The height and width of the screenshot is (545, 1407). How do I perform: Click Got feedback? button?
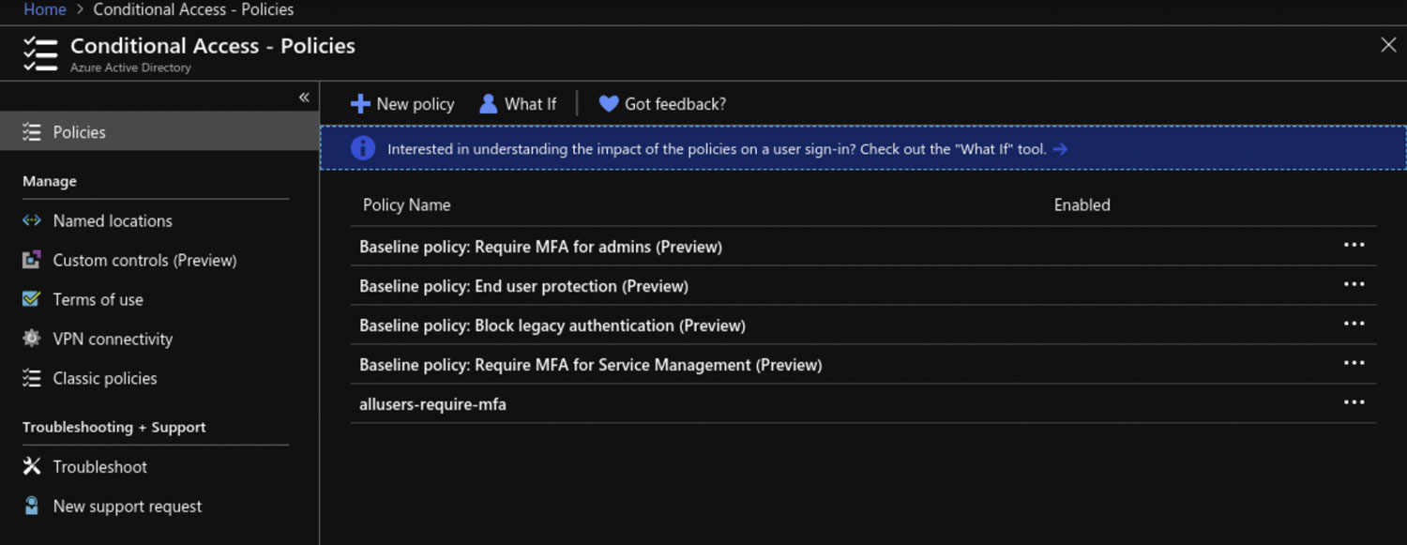662,104
